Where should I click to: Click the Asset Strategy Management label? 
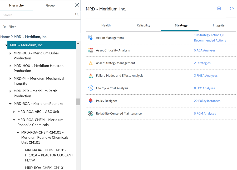click(116, 63)
